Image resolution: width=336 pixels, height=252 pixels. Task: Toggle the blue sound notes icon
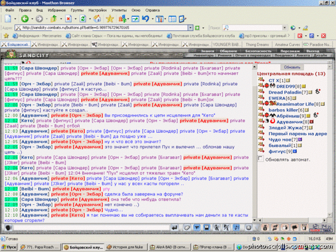pos(236,227)
